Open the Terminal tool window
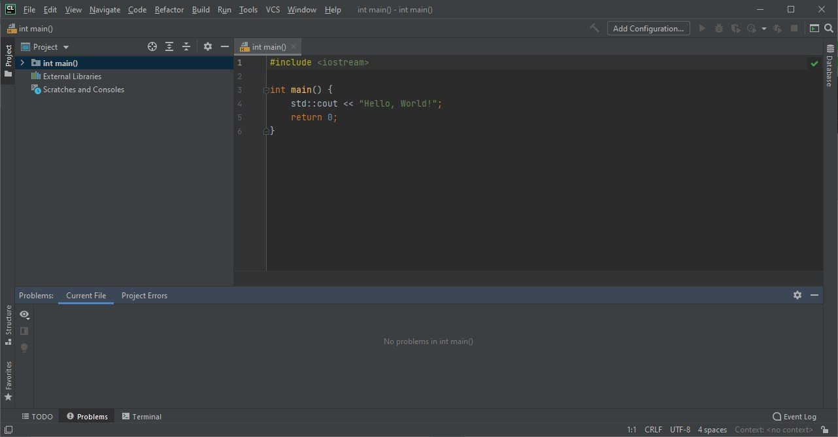 (142, 417)
